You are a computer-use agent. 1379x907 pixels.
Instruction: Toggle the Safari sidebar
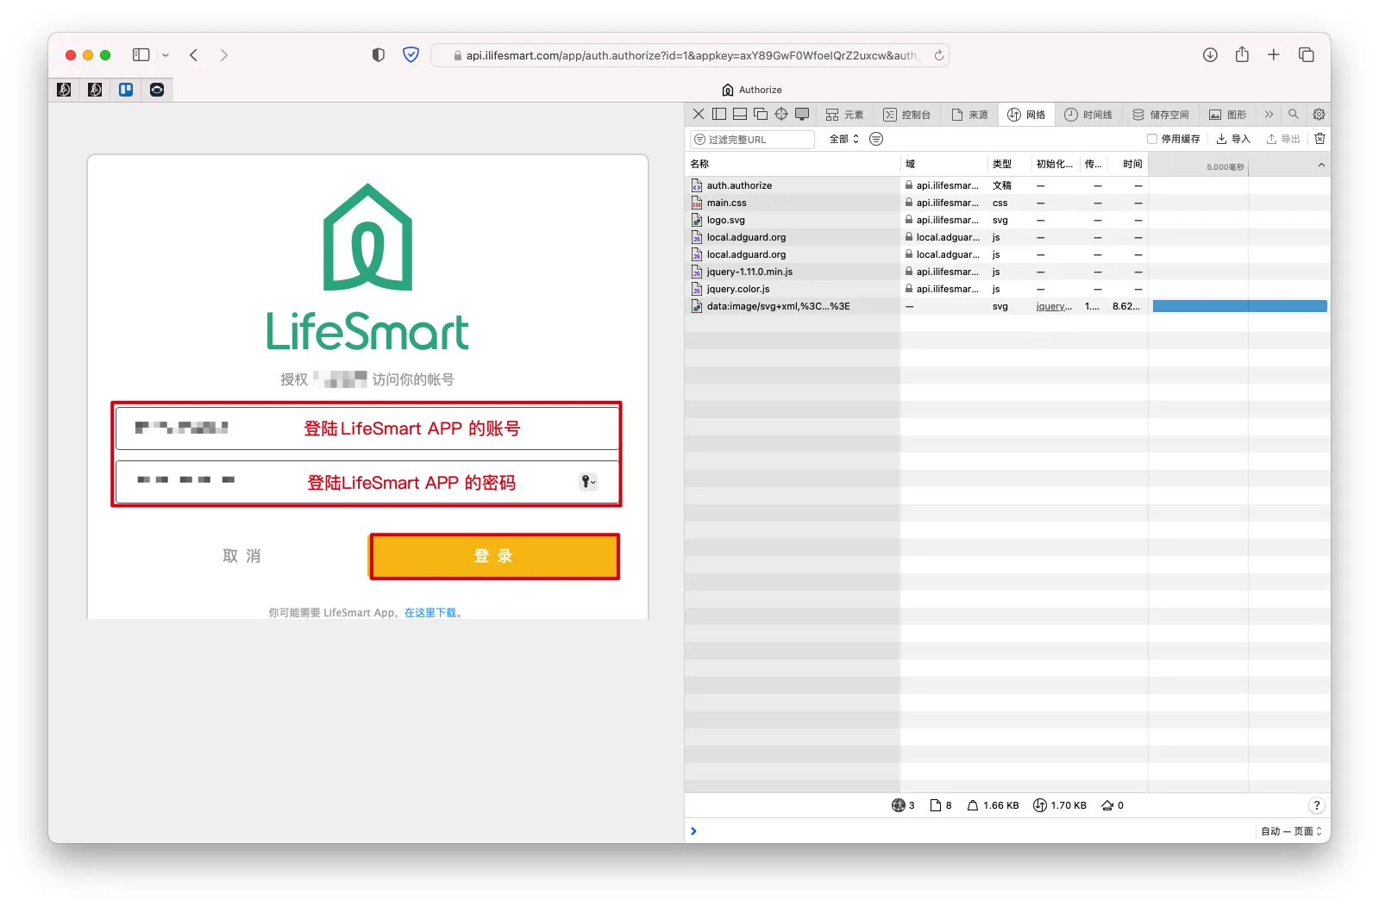click(x=141, y=55)
